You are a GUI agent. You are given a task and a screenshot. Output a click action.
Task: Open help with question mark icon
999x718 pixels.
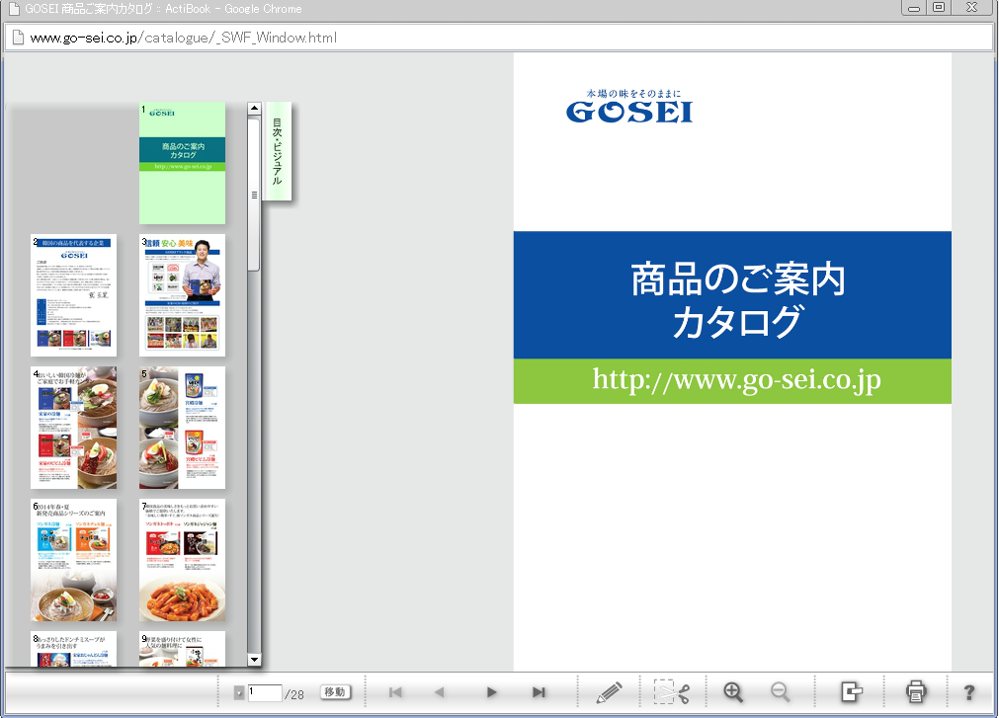pos(969,692)
